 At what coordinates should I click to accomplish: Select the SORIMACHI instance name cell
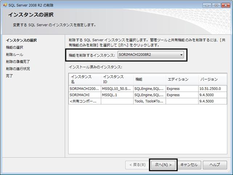pyautogui.click(x=85, y=95)
